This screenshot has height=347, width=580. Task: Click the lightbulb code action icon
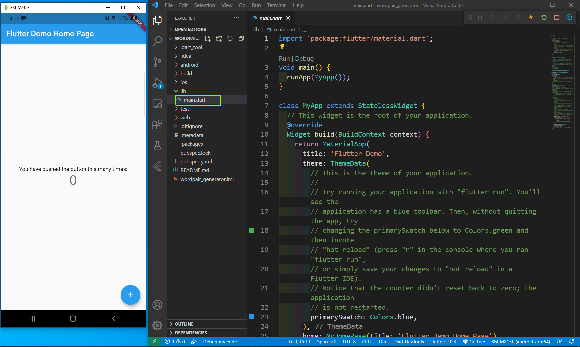(x=282, y=46)
